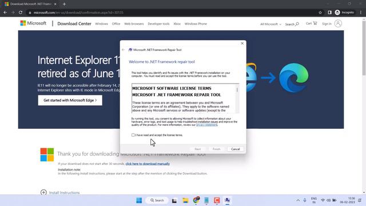Open the Office menu item
This screenshot has height=206, width=366.
(x=116, y=24)
